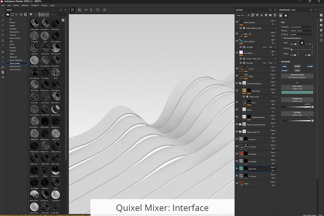Add a smart material layer icon in Layers toolbar
Image resolution: width=324 pixels, height=216 pixels.
click(266, 15)
